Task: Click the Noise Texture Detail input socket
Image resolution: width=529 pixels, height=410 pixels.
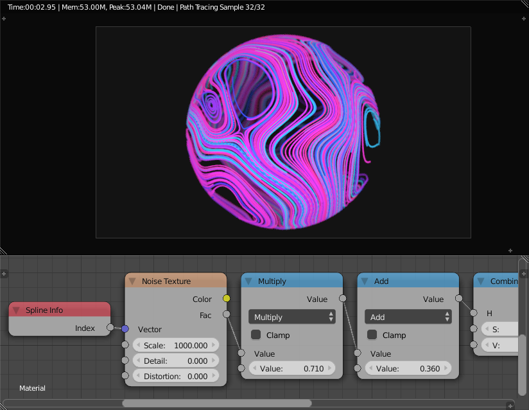Action: [x=125, y=360]
